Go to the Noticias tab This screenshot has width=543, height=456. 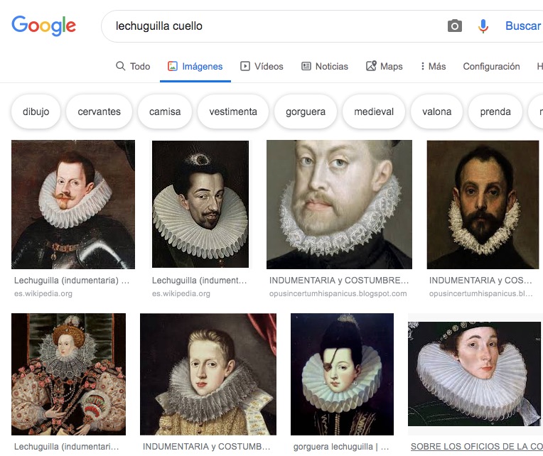pos(325,66)
